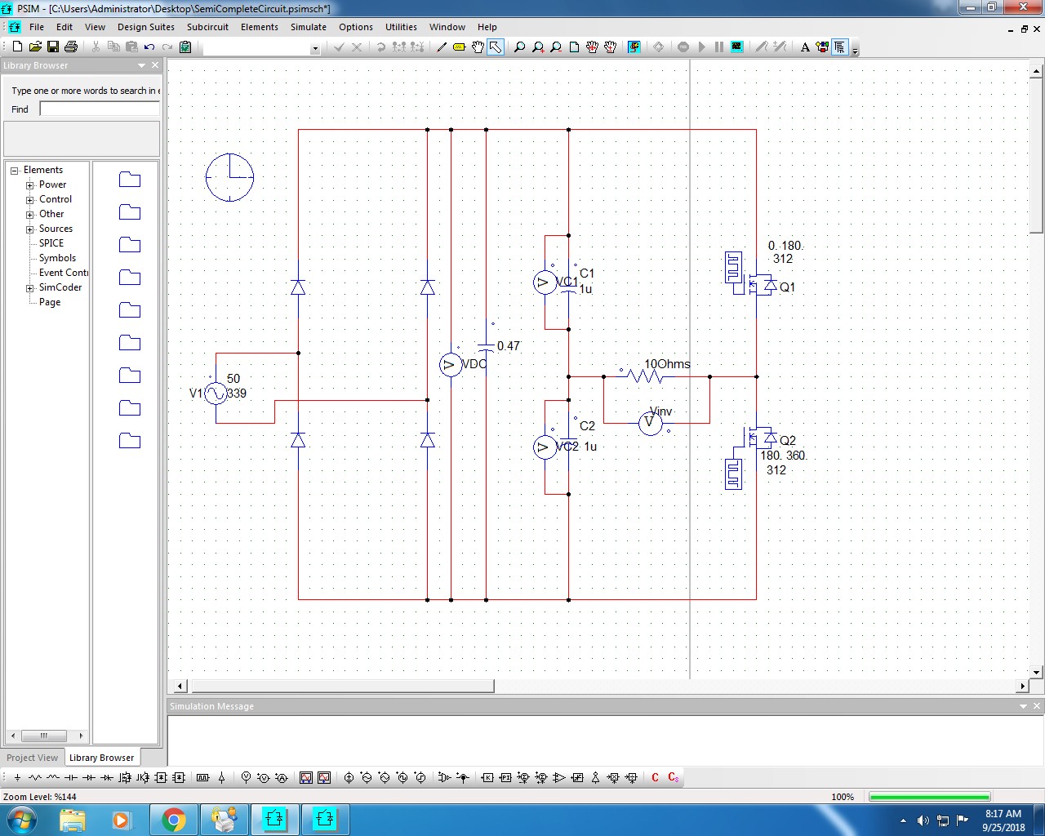
Task: Open the Simulate menu
Action: [x=309, y=27]
